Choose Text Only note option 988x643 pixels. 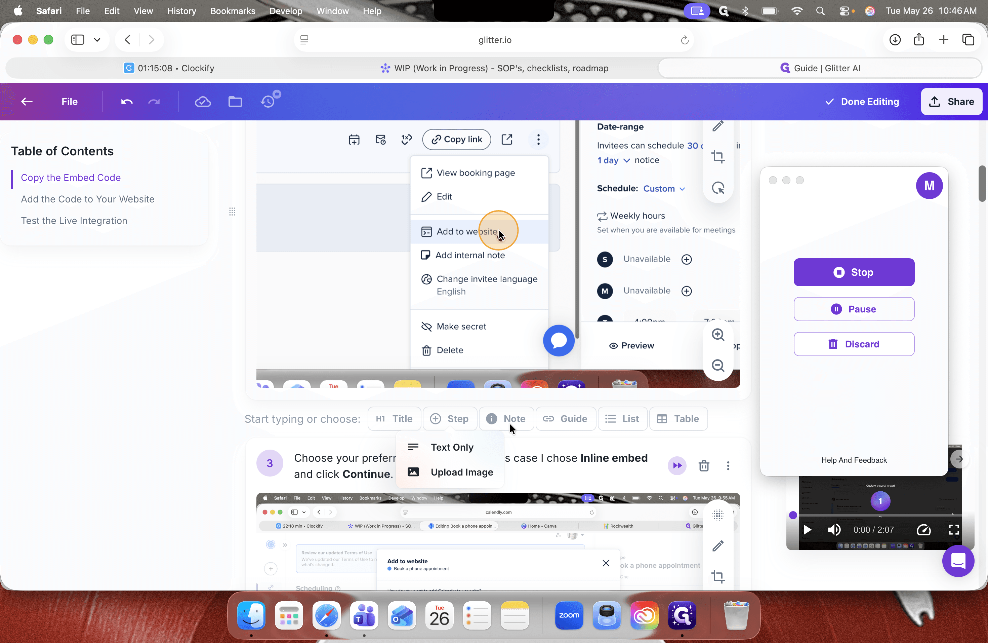pos(450,447)
